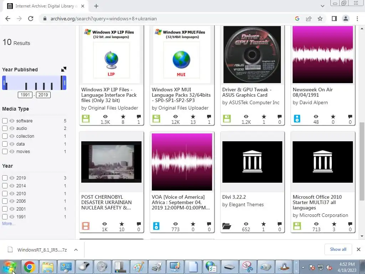365x274 pixels.
Task: Open Chrome's three-dot menu
Action: 357,19
